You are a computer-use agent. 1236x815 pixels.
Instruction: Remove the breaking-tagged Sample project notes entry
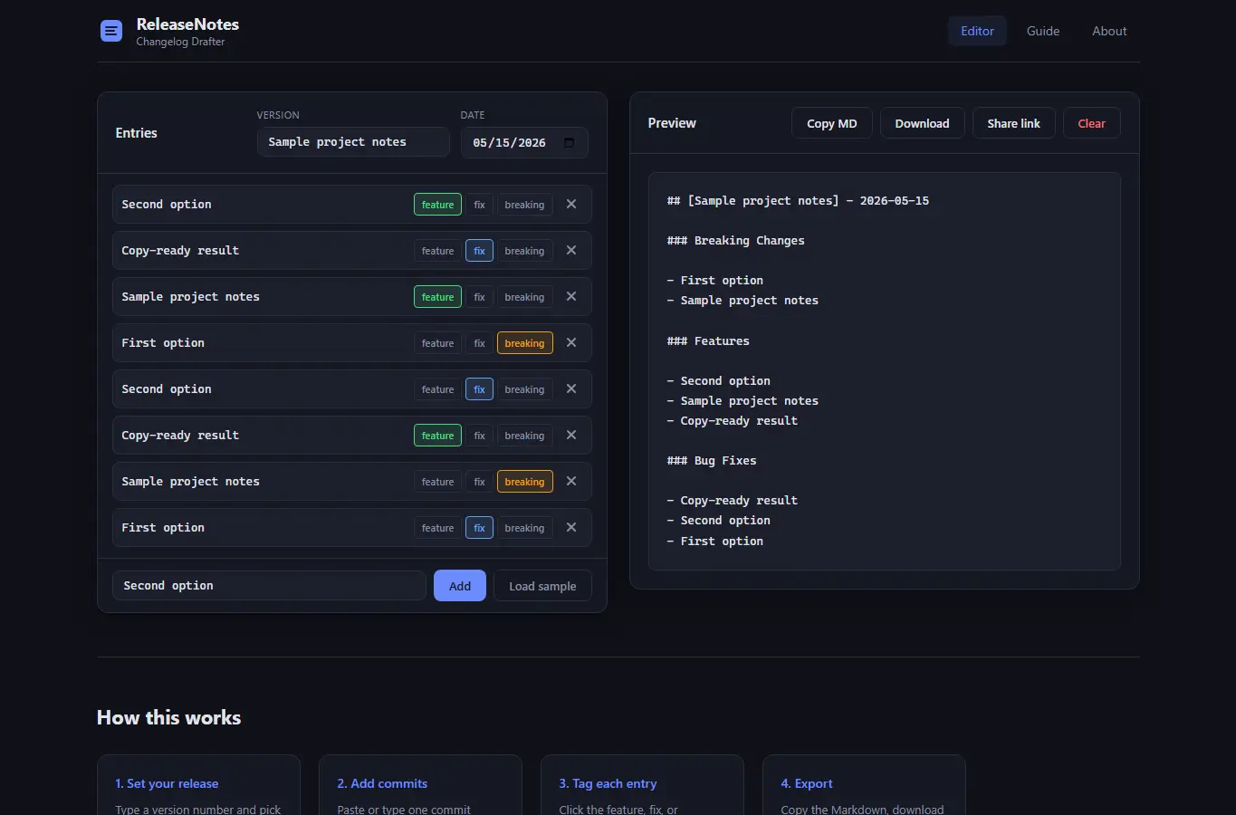571,482
